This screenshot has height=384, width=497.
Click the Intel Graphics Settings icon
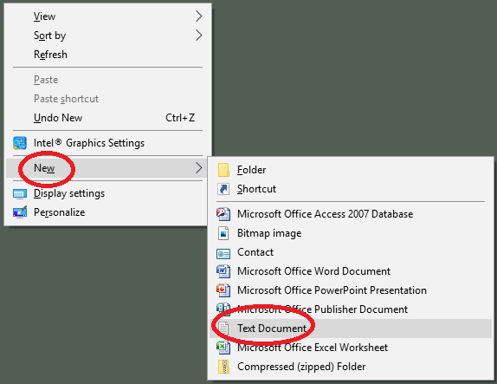[20, 143]
